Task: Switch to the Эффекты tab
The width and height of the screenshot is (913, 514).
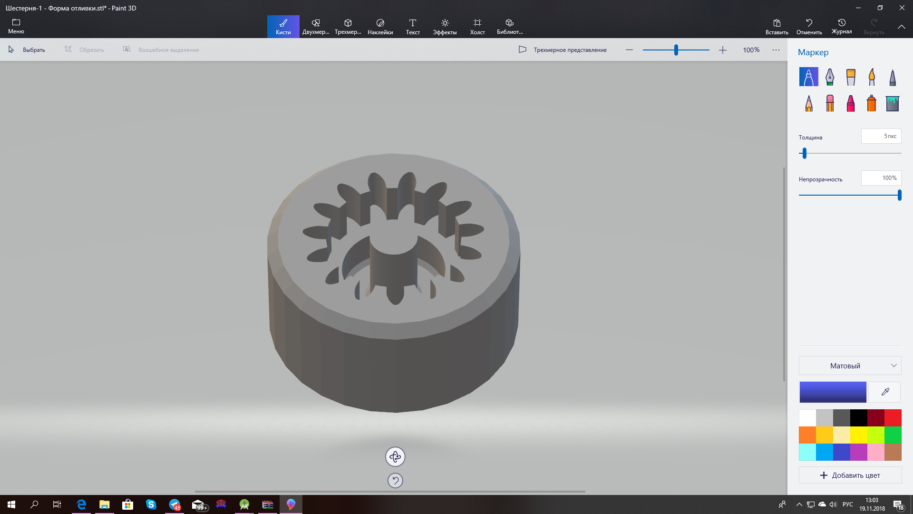Action: pyautogui.click(x=445, y=27)
